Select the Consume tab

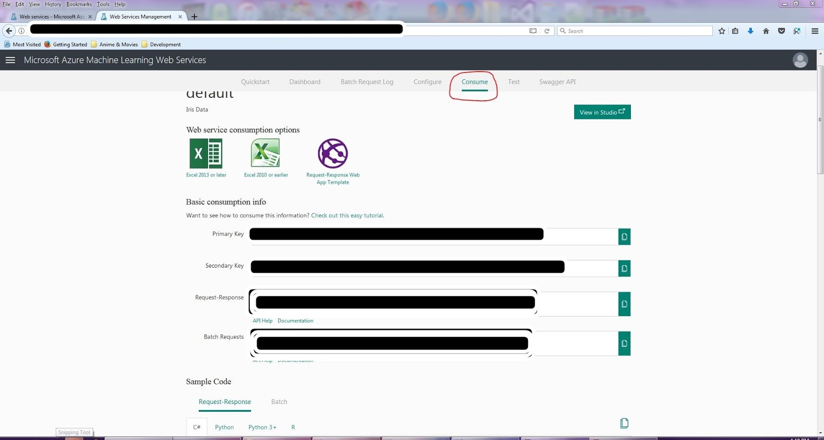[474, 82]
